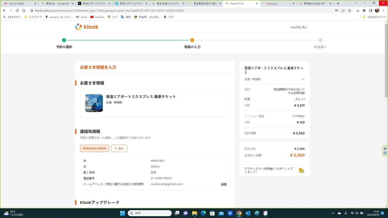Reload the current page
This screenshot has width=388, height=218.
(17, 10)
